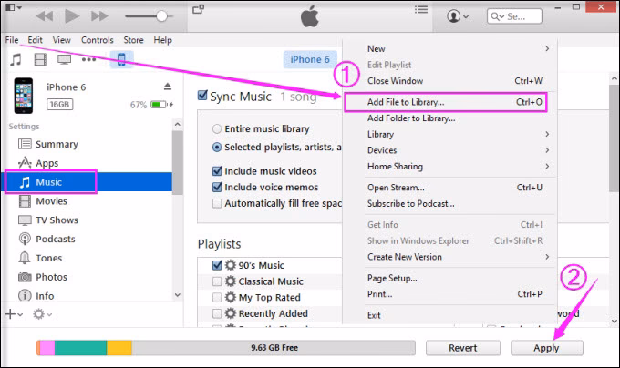The height and width of the screenshot is (368, 620).
Task: Open the File menu
Action: pyautogui.click(x=12, y=40)
